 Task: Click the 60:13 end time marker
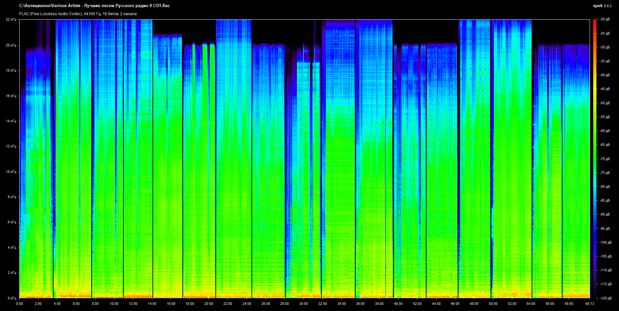[x=590, y=304]
